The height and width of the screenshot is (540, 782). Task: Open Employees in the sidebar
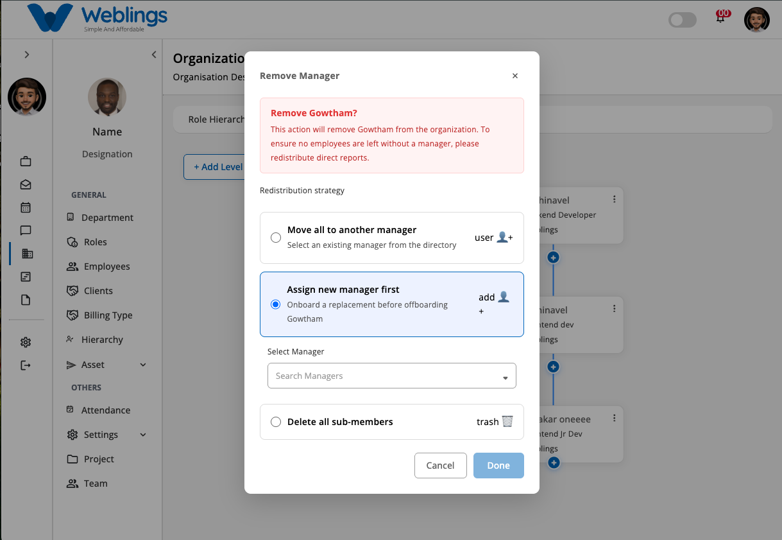point(98,266)
